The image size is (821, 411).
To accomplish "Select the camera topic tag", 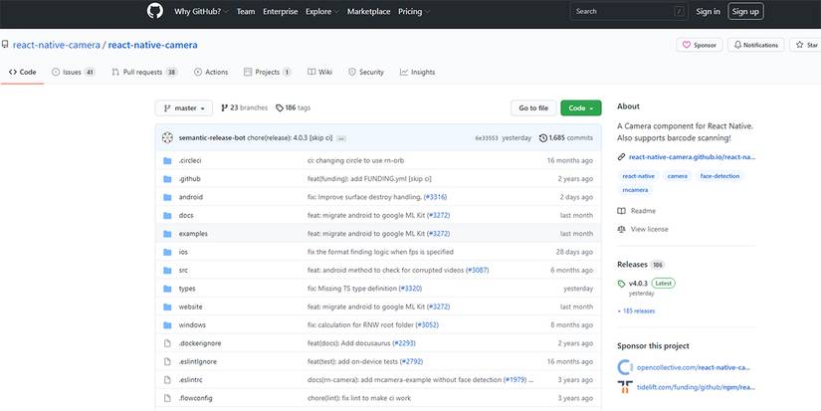I will (677, 176).
